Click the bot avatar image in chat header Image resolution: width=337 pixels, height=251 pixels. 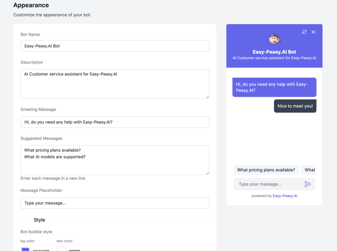tap(274, 39)
